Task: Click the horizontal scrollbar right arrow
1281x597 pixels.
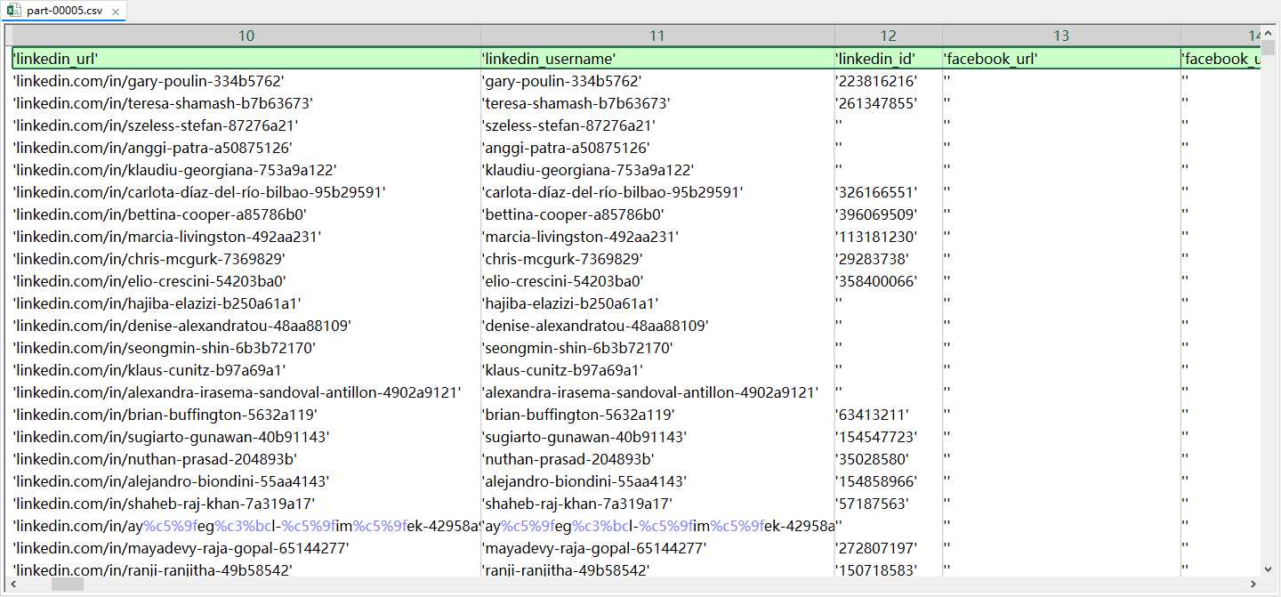Action: [x=1253, y=585]
